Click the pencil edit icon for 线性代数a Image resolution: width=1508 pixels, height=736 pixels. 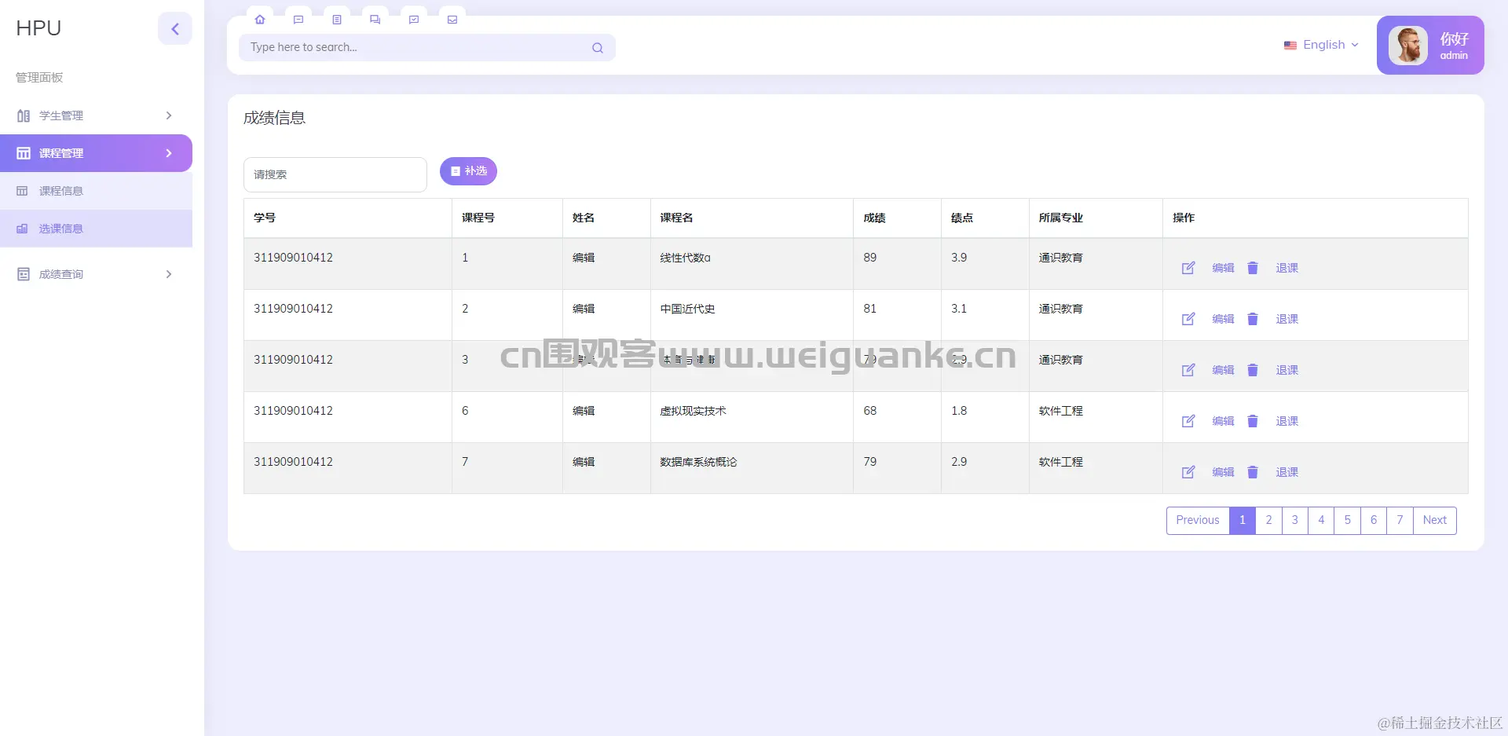pos(1188,268)
